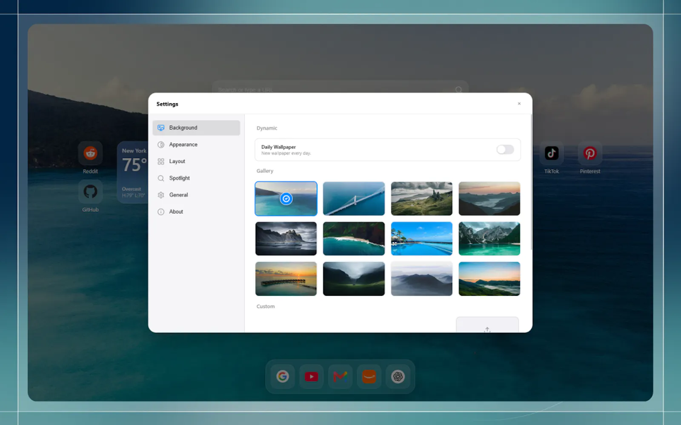Launch Google from the dock
The image size is (681, 425).
pos(283,377)
